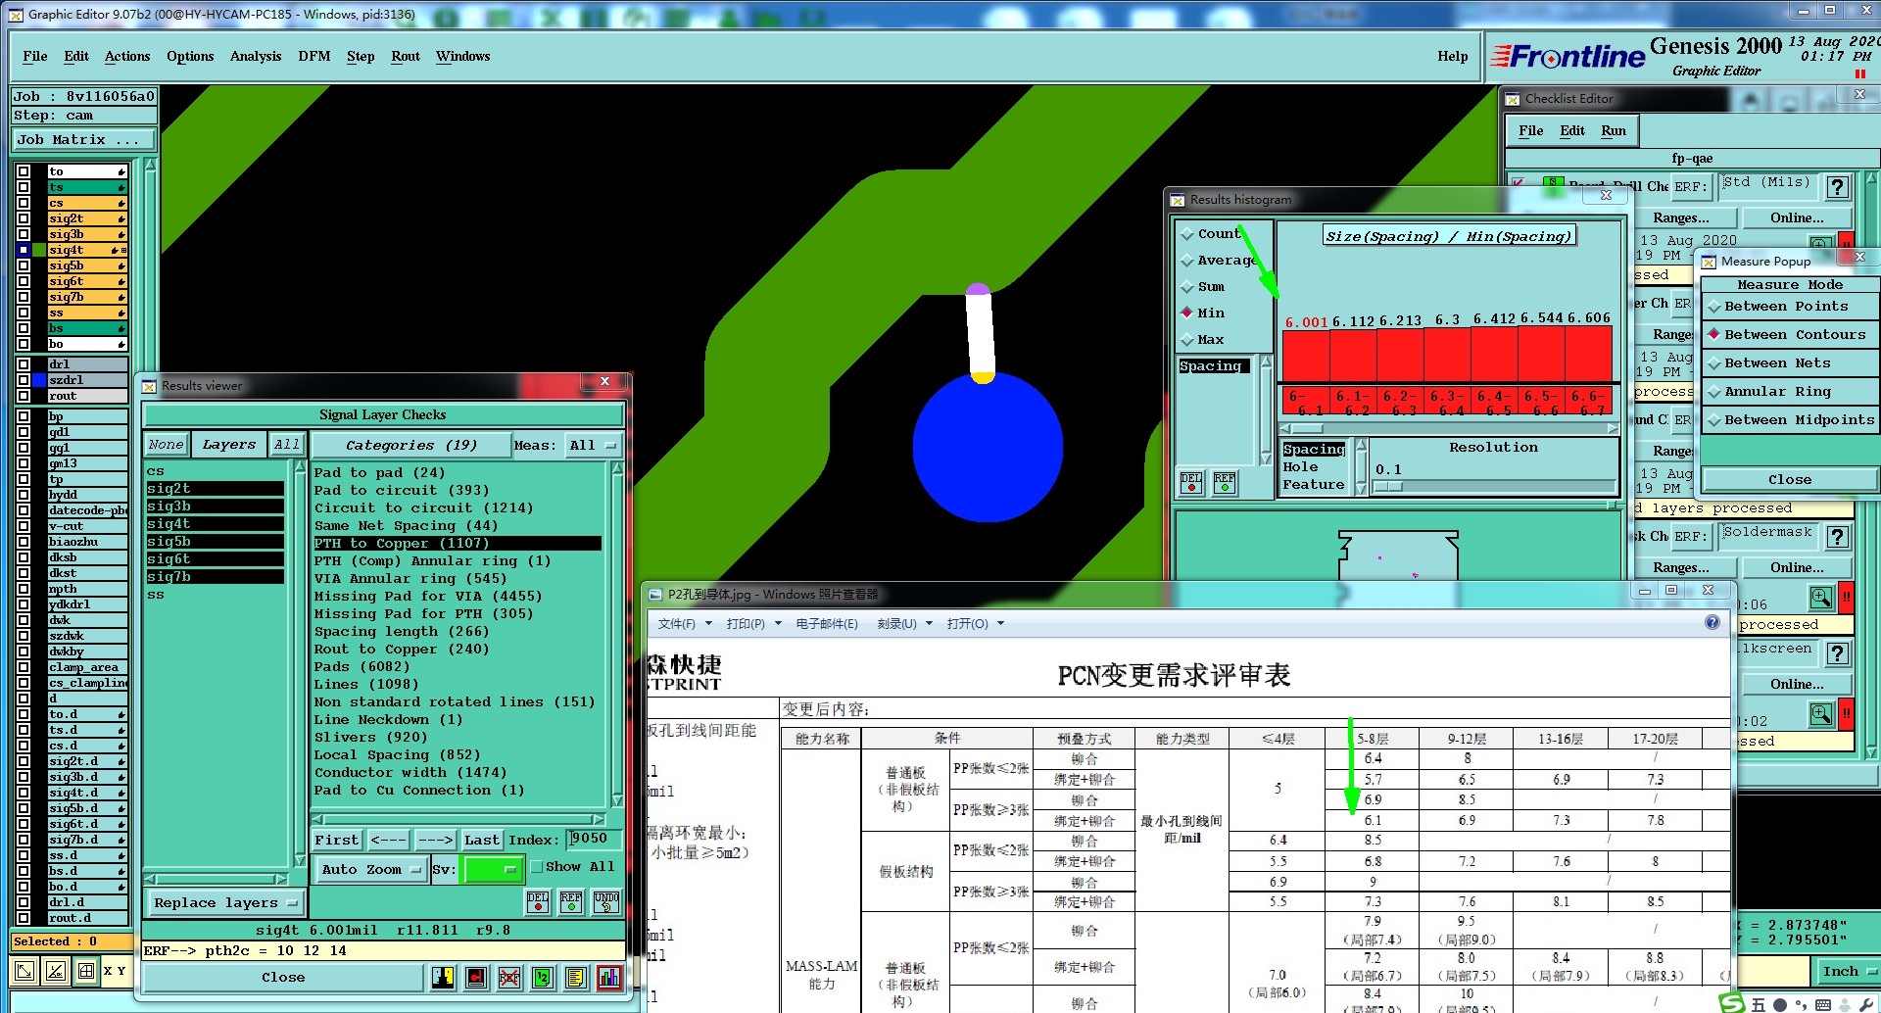This screenshot has width=1881, height=1013.
Task: Enable the Show All checkbox
Action: pyautogui.click(x=537, y=867)
